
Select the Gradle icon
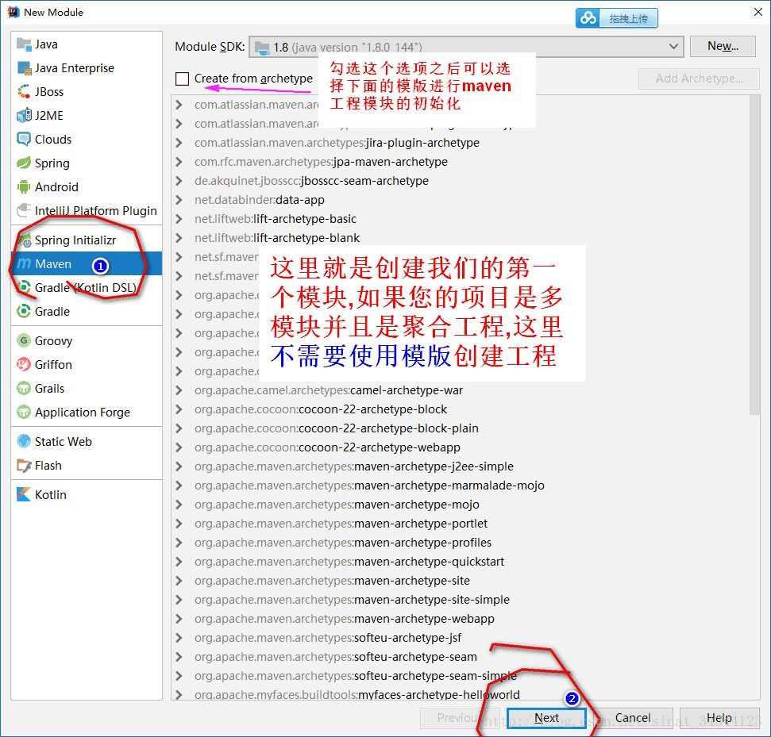(24, 311)
